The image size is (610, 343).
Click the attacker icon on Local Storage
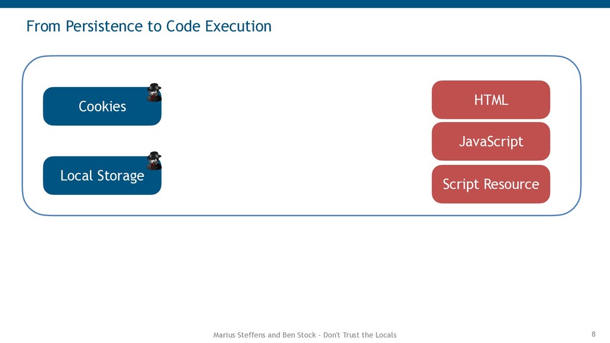coord(154,161)
